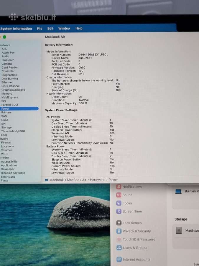Select Locations under Network
Image resolution: width=199 pixels, height=266 pixels.
(7, 146)
